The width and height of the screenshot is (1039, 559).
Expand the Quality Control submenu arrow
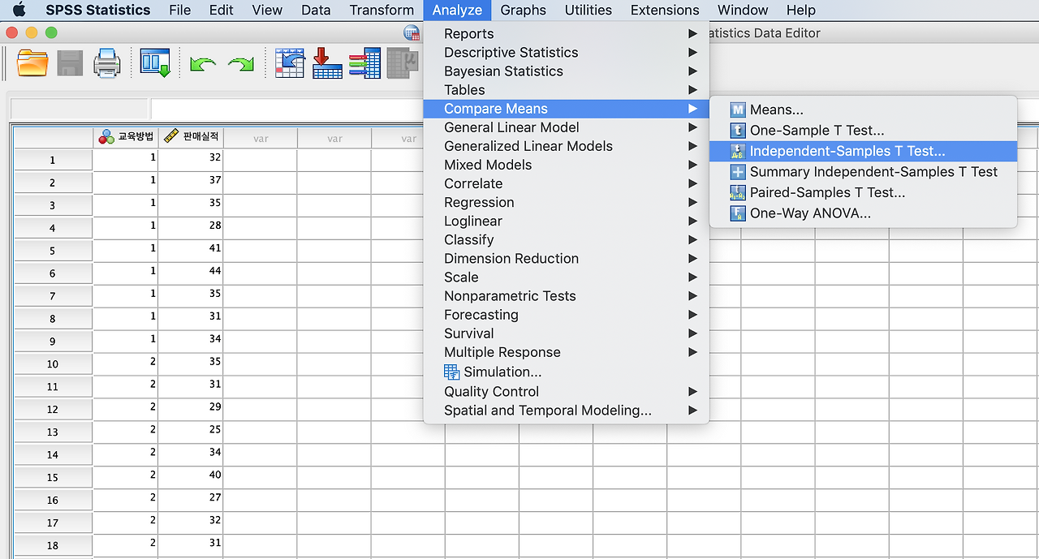click(692, 391)
